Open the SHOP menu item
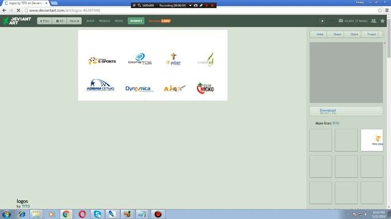The image size is (391, 219). pos(90,21)
